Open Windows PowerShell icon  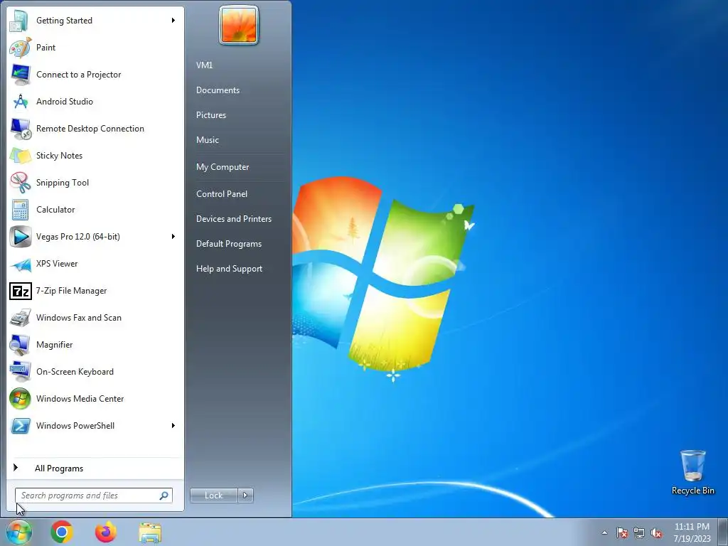[x=21, y=426]
